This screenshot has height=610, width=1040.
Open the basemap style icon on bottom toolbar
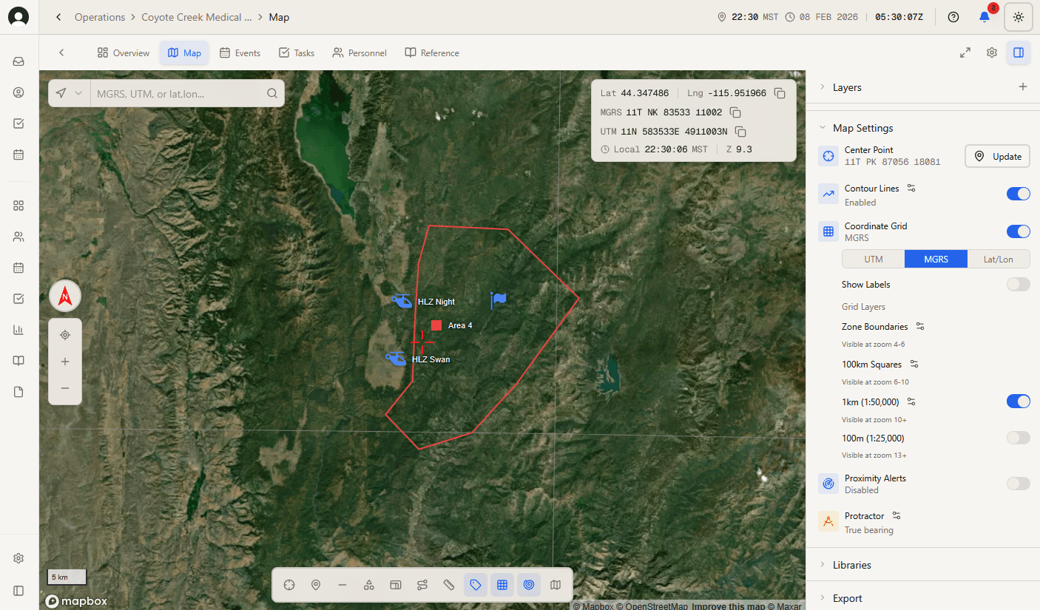click(x=556, y=585)
